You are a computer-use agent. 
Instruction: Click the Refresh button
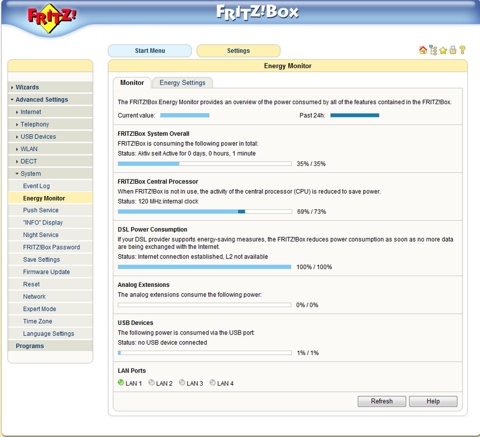pos(381,401)
